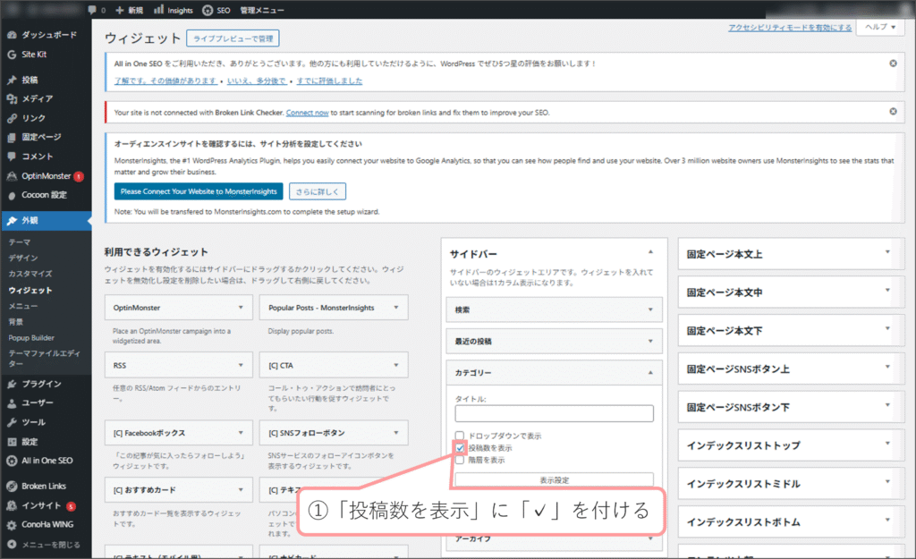Open the Tools (ツール) wrench icon
The width and height of the screenshot is (916, 559).
[12, 422]
